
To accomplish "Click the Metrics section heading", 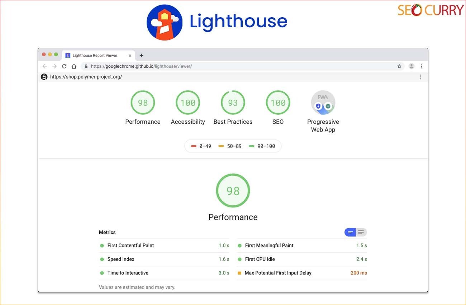I will pyautogui.click(x=107, y=232).
